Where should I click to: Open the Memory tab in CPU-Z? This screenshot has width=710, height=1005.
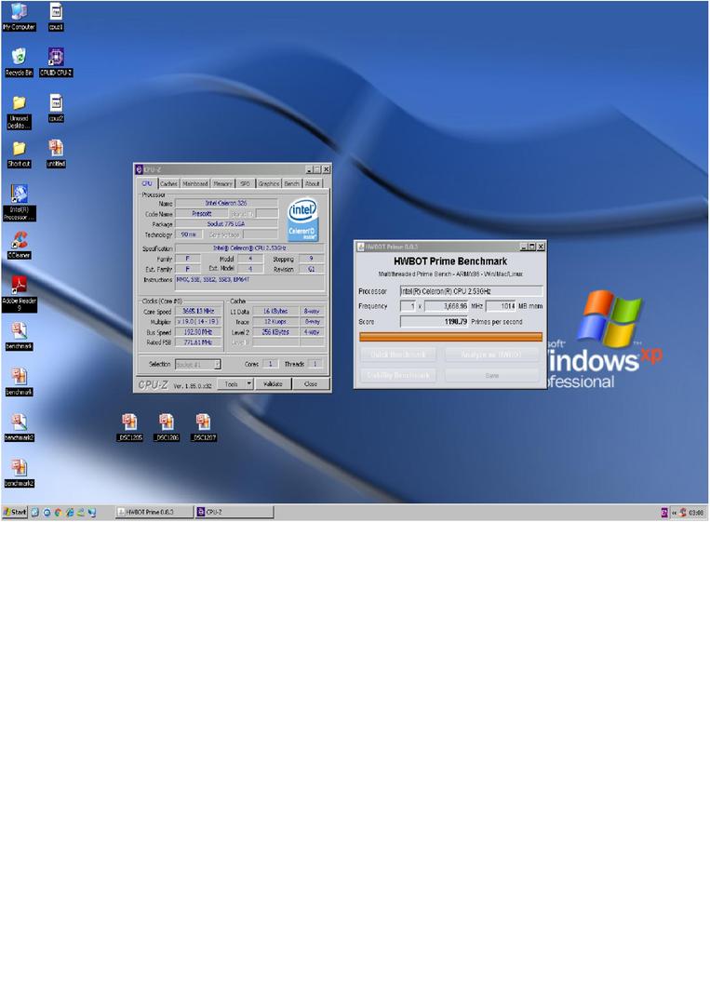tap(223, 183)
